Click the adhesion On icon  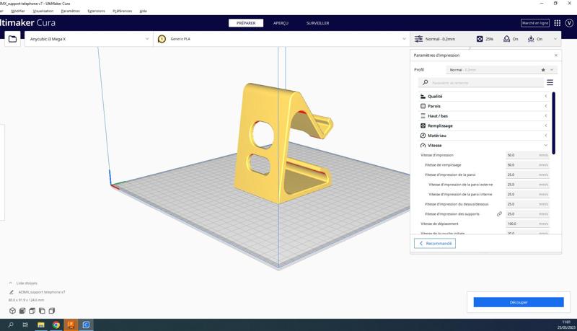531,39
